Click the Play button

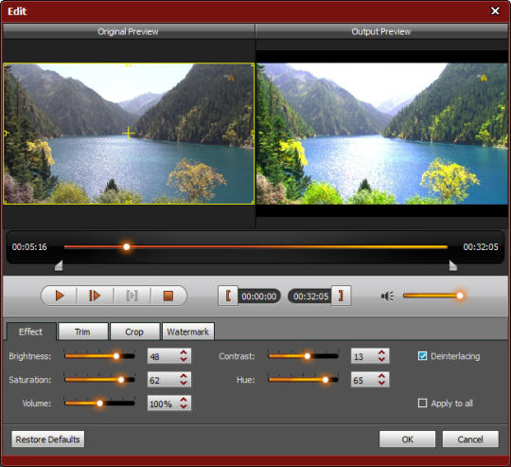(60, 296)
